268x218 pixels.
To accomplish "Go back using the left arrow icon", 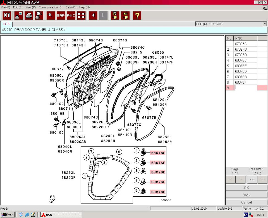I will tap(93, 15).
